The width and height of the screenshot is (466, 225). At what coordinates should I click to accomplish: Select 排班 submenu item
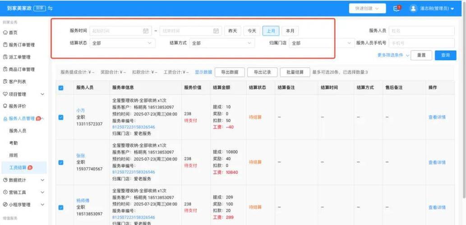click(14, 155)
